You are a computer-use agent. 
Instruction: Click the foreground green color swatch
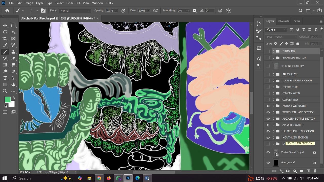(8, 100)
